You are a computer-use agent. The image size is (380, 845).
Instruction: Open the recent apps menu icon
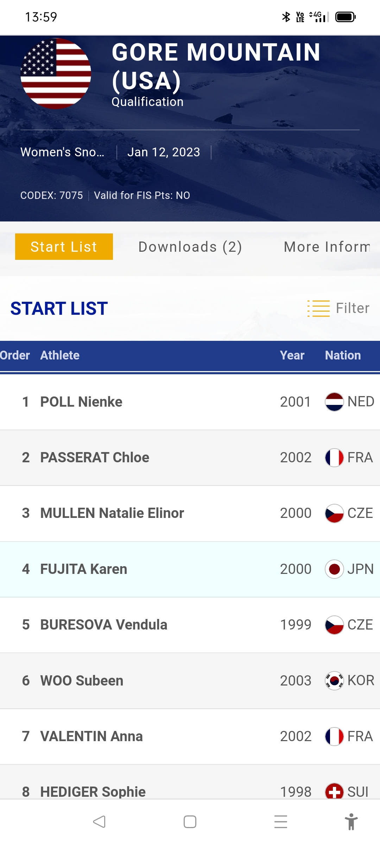[281, 822]
